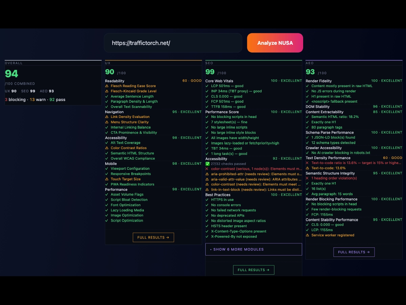Viewport: 406px width, 305px height.
Task: Click the warning icon beside Touch Target Size
Action: (107, 179)
